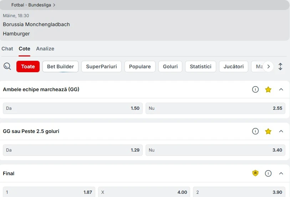Open info for GG sau Peste 2.5 goluri
Image resolution: width=290 pixels, height=197 pixels.
point(255,131)
